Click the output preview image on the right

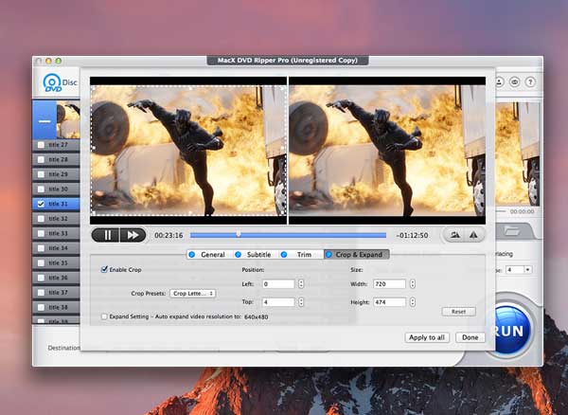point(387,150)
